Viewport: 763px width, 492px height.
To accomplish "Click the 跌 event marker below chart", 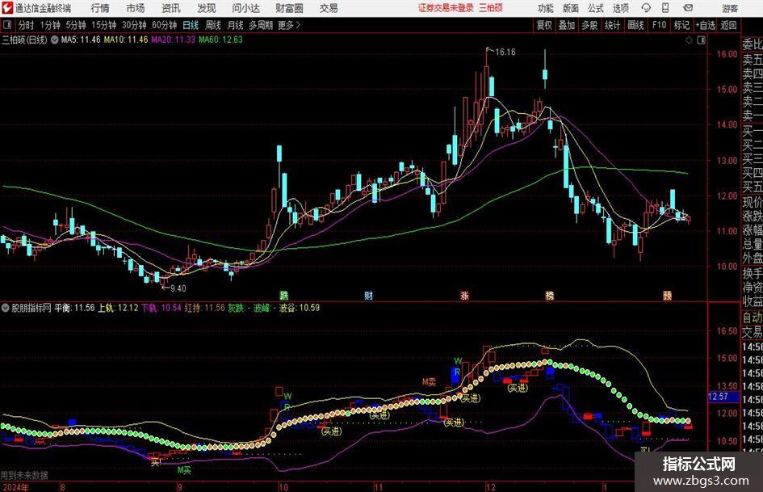I will tap(283, 295).
